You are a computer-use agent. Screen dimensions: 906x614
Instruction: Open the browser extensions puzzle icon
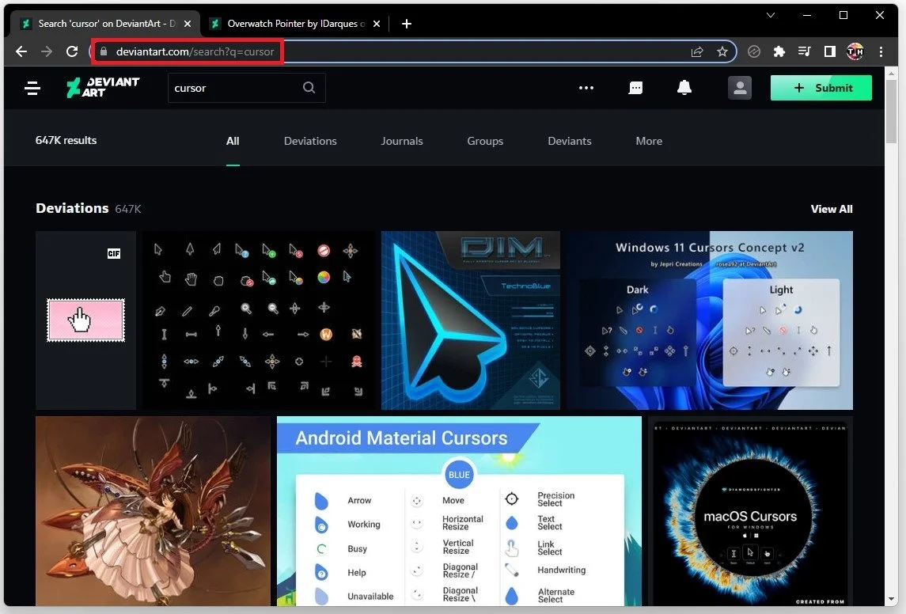(x=779, y=51)
